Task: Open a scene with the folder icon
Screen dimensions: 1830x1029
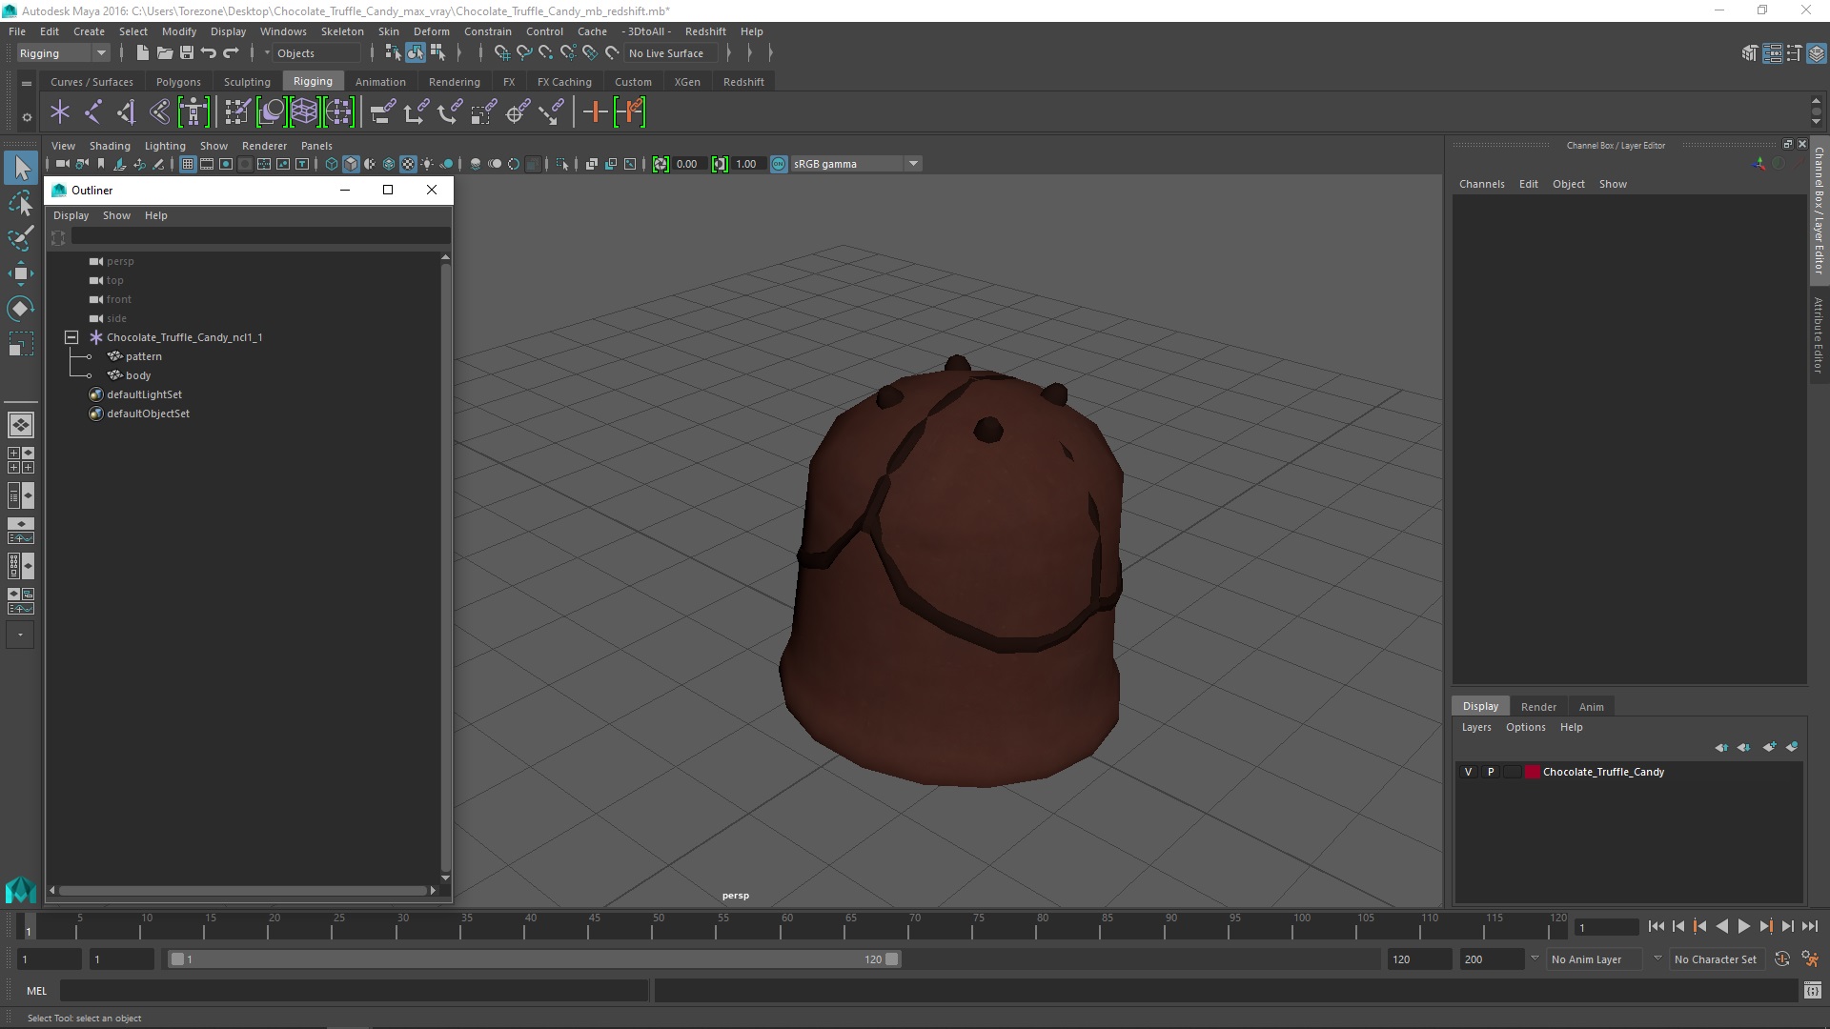Action: (164, 53)
